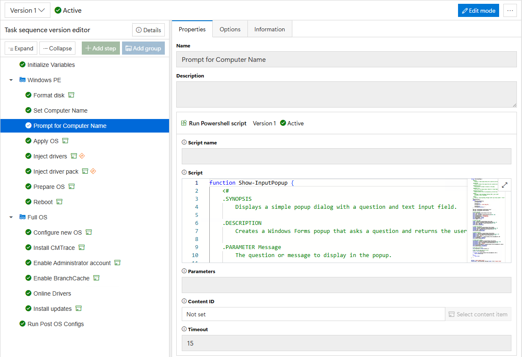Open the more options ellipsis menu
The image size is (522, 357).
[510, 11]
